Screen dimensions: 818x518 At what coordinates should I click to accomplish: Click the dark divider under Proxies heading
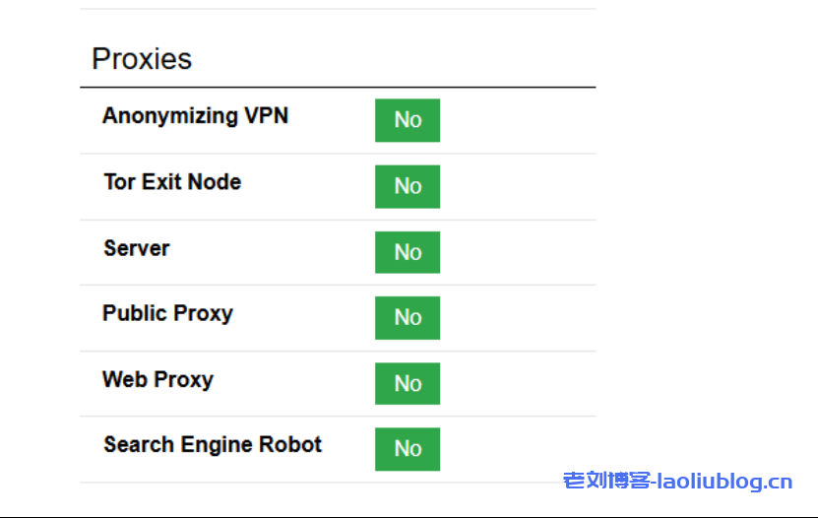point(338,88)
